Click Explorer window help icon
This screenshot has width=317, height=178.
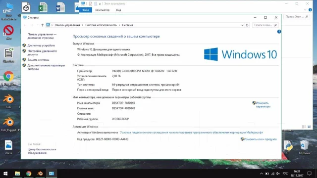tap(310, 10)
